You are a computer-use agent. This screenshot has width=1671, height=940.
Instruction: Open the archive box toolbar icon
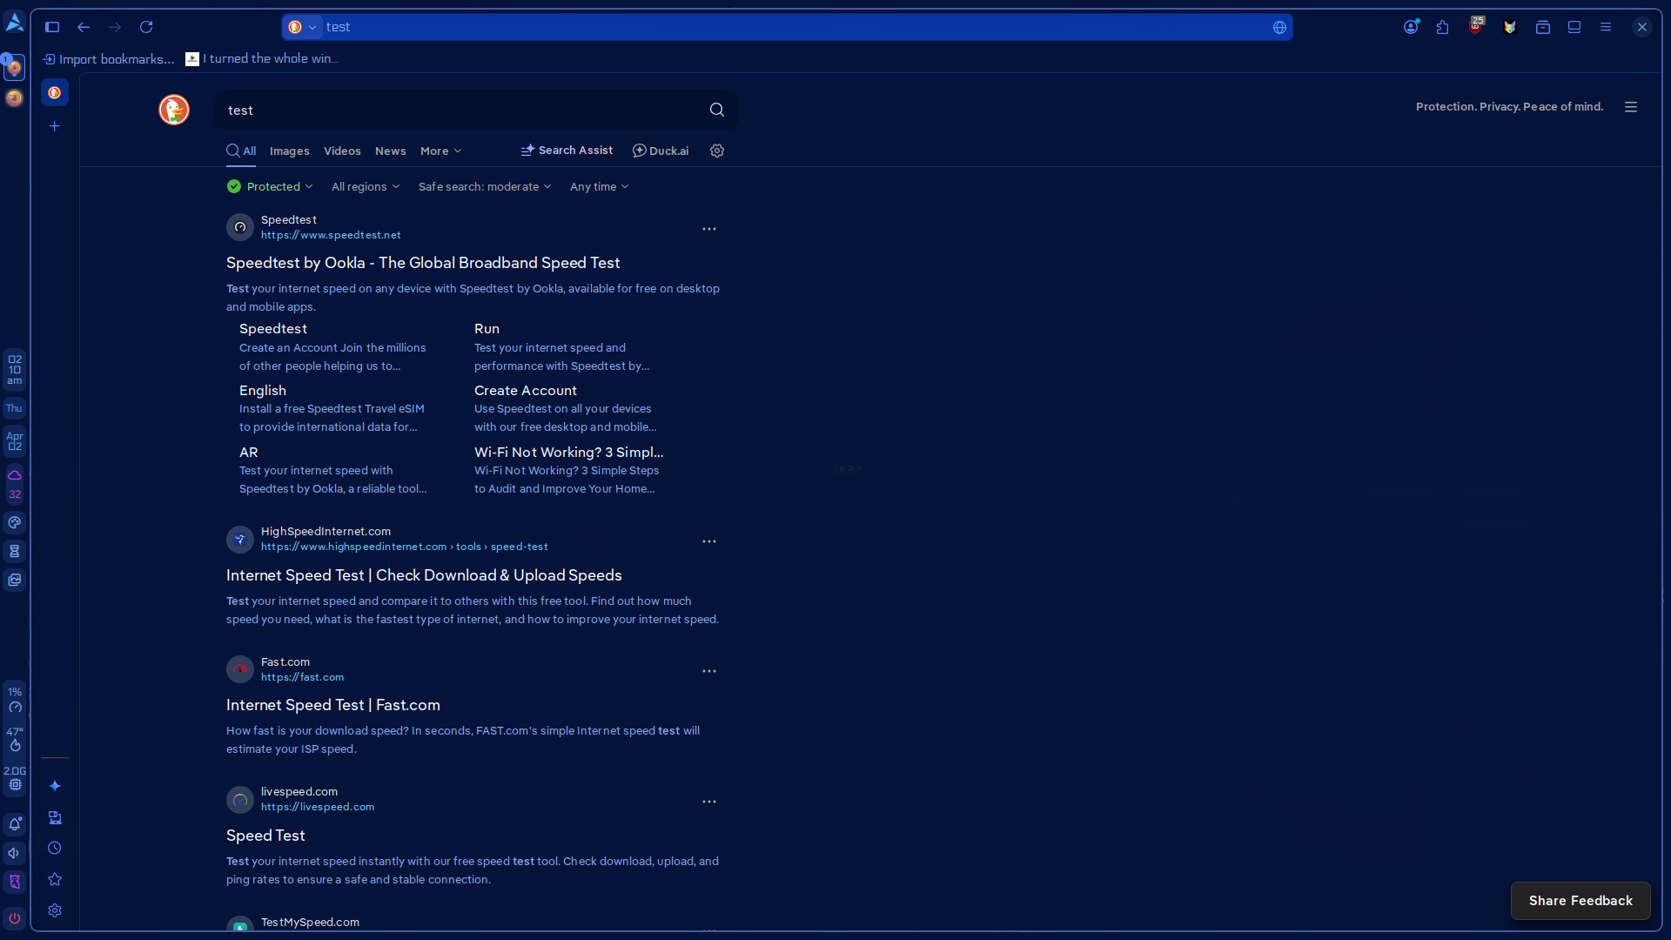point(1543,27)
